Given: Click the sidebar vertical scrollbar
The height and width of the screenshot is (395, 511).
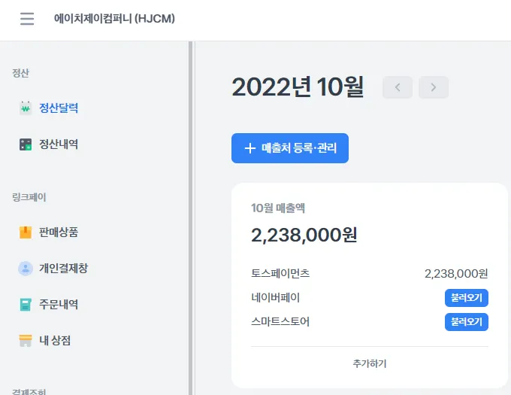Looking at the screenshot, I should click(191, 218).
